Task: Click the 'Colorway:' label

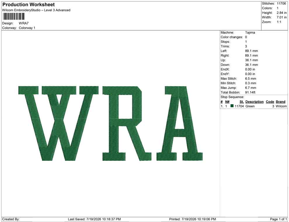Action: [x=9, y=28]
